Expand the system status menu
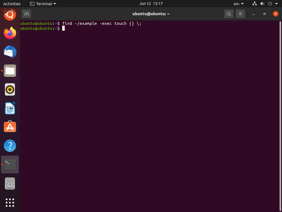Viewport: 282px width, 212px height. (x=276, y=4)
